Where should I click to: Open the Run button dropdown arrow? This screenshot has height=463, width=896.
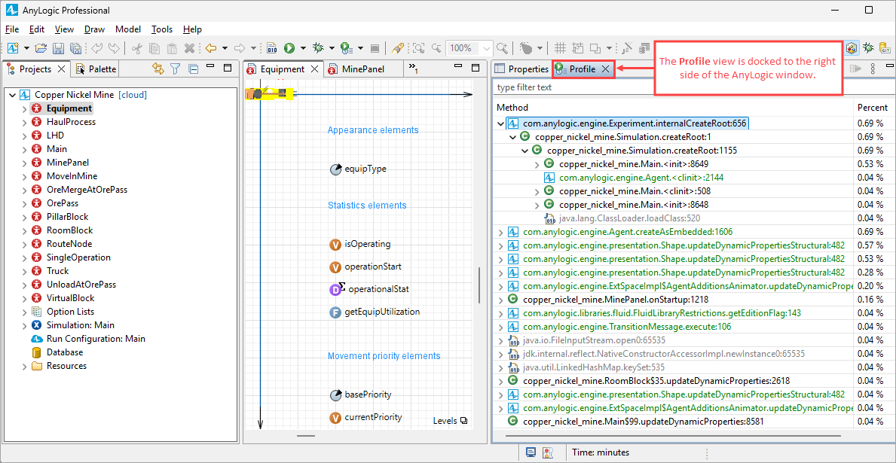point(303,48)
